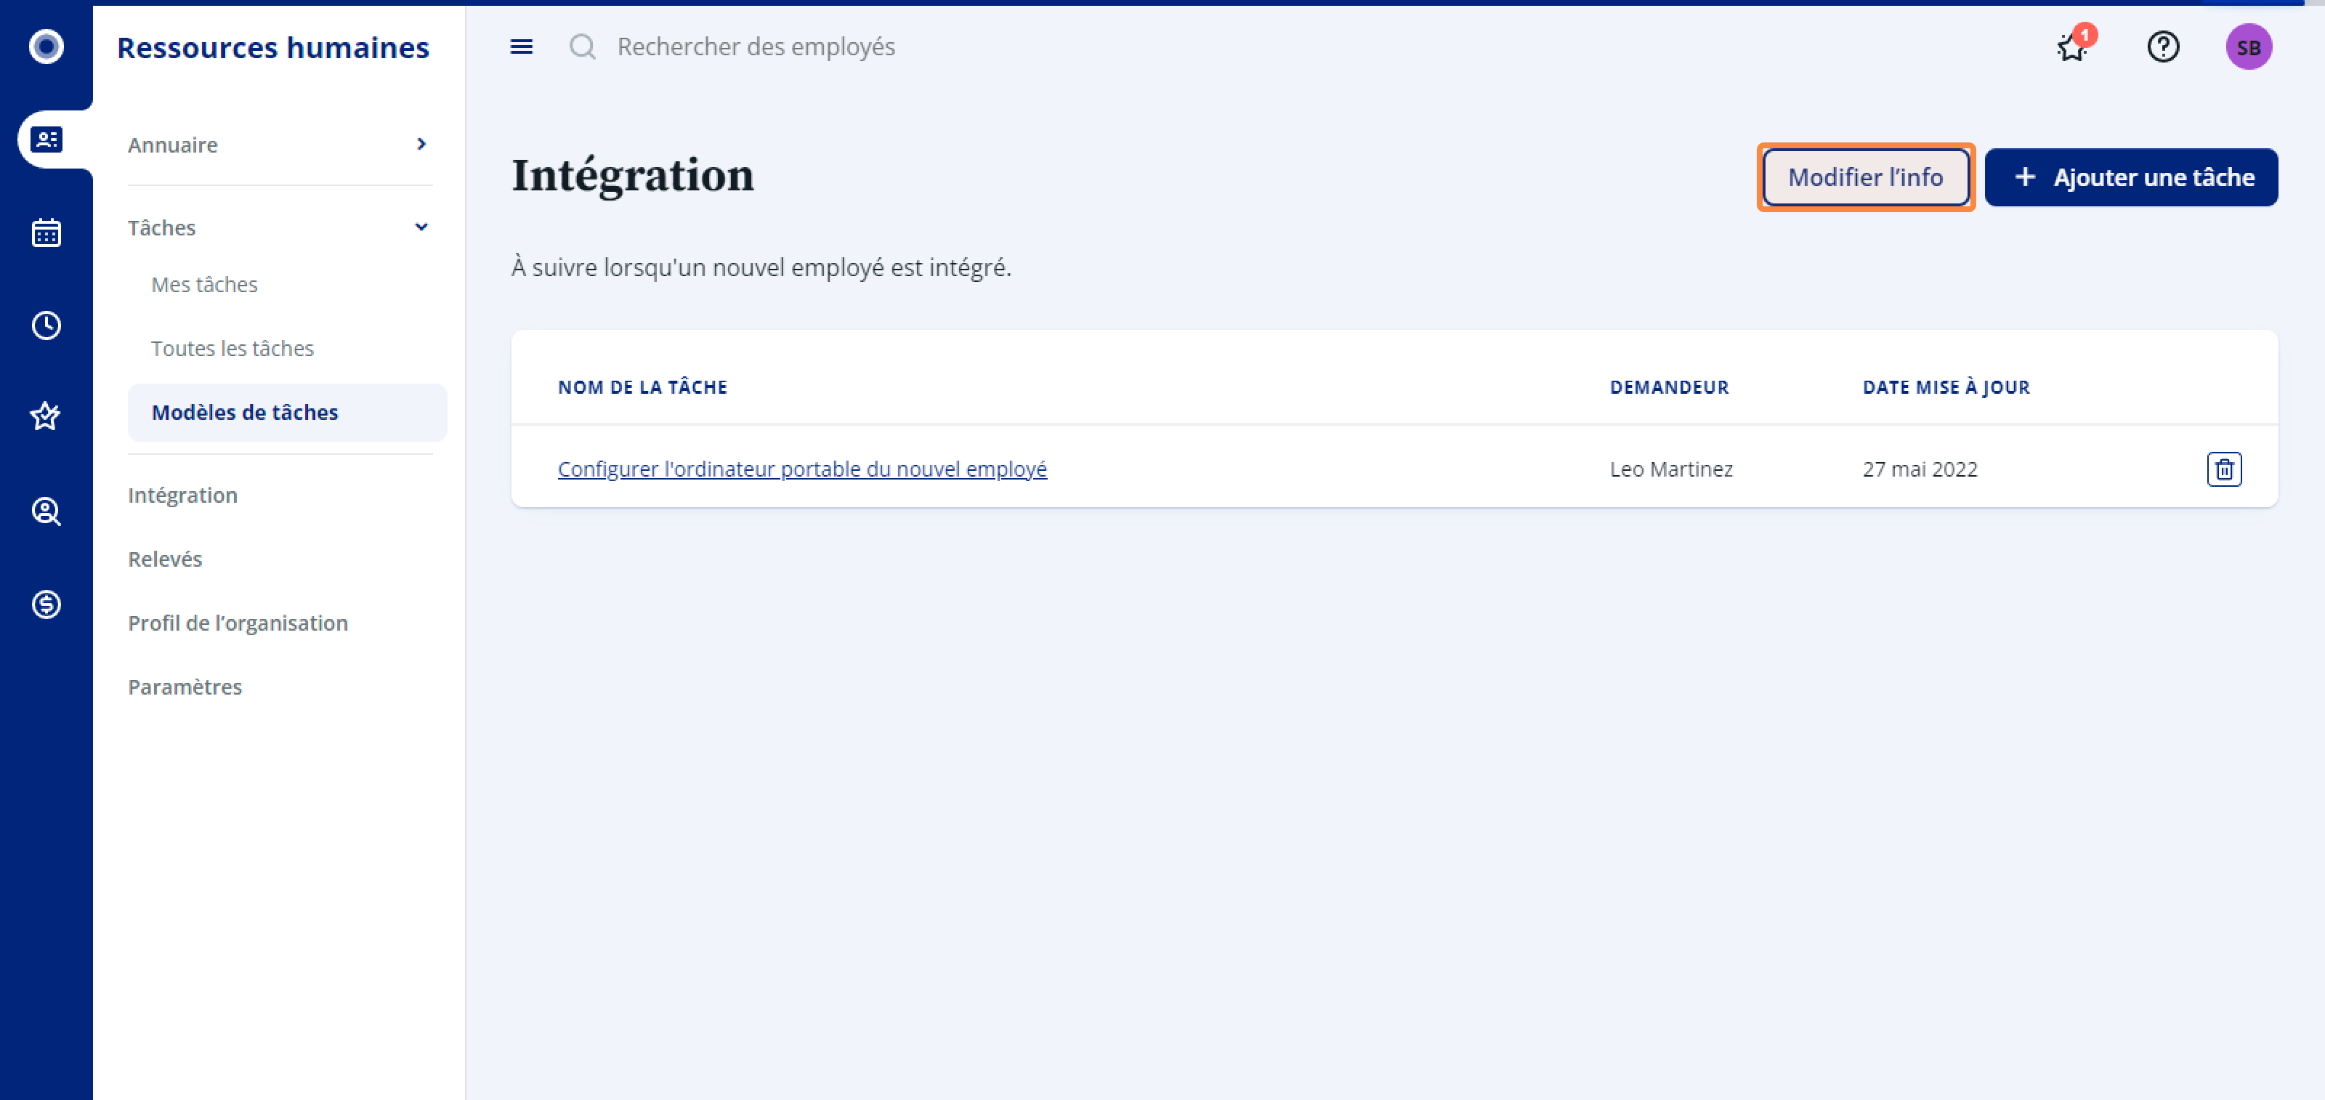Image resolution: width=2325 pixels, height=1100 pixels.
Task: Open the calendar icon in left rail
Action: pyautogui.click(x=46, y=232)
